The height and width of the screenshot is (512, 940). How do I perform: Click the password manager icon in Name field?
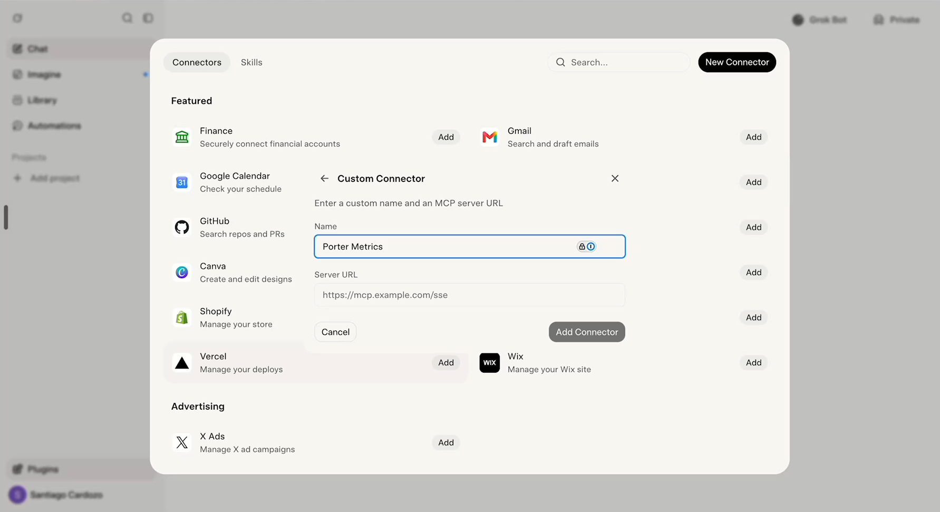[586, 247]
